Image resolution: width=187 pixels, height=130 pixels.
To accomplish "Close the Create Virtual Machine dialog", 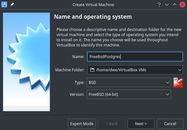I will [x=182, y=5].
